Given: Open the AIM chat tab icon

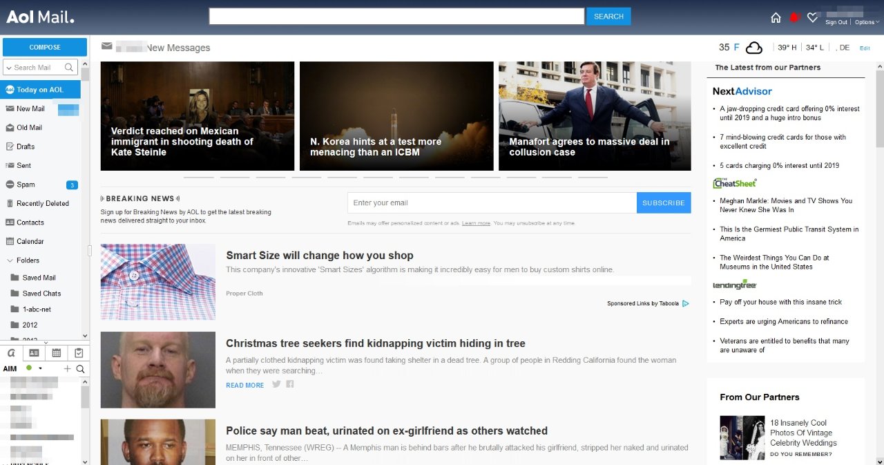Looking at the screenshot, I should 11,352.
